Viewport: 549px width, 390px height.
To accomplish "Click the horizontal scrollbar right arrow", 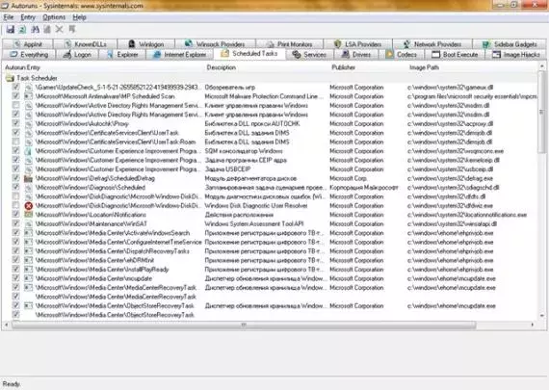I will click(x=533, y=325).
